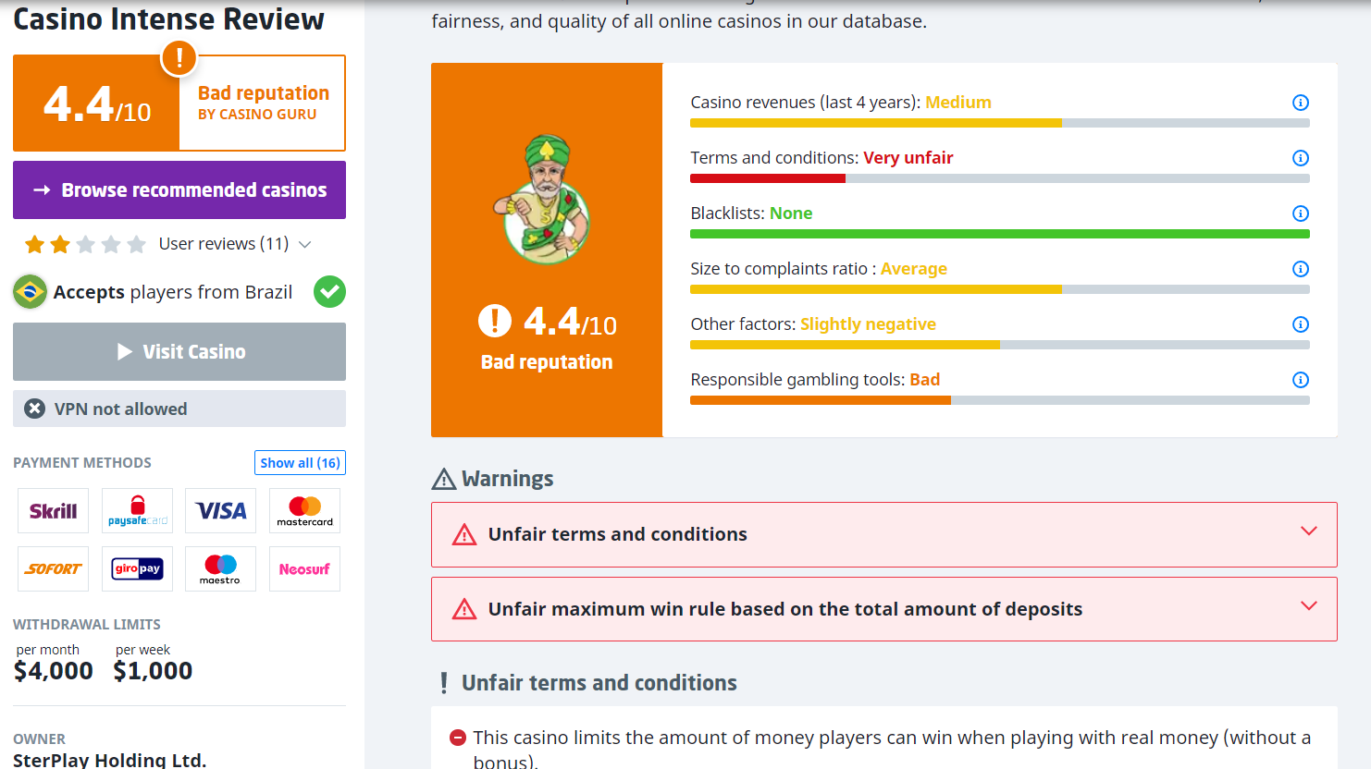This screenshot has width=1371, height=769.
Task: Click the casino guru mascot image
Action: 547,200
